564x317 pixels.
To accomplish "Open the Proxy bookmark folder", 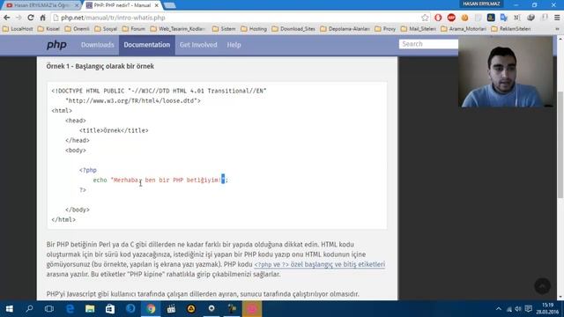I will coord(385,29).
